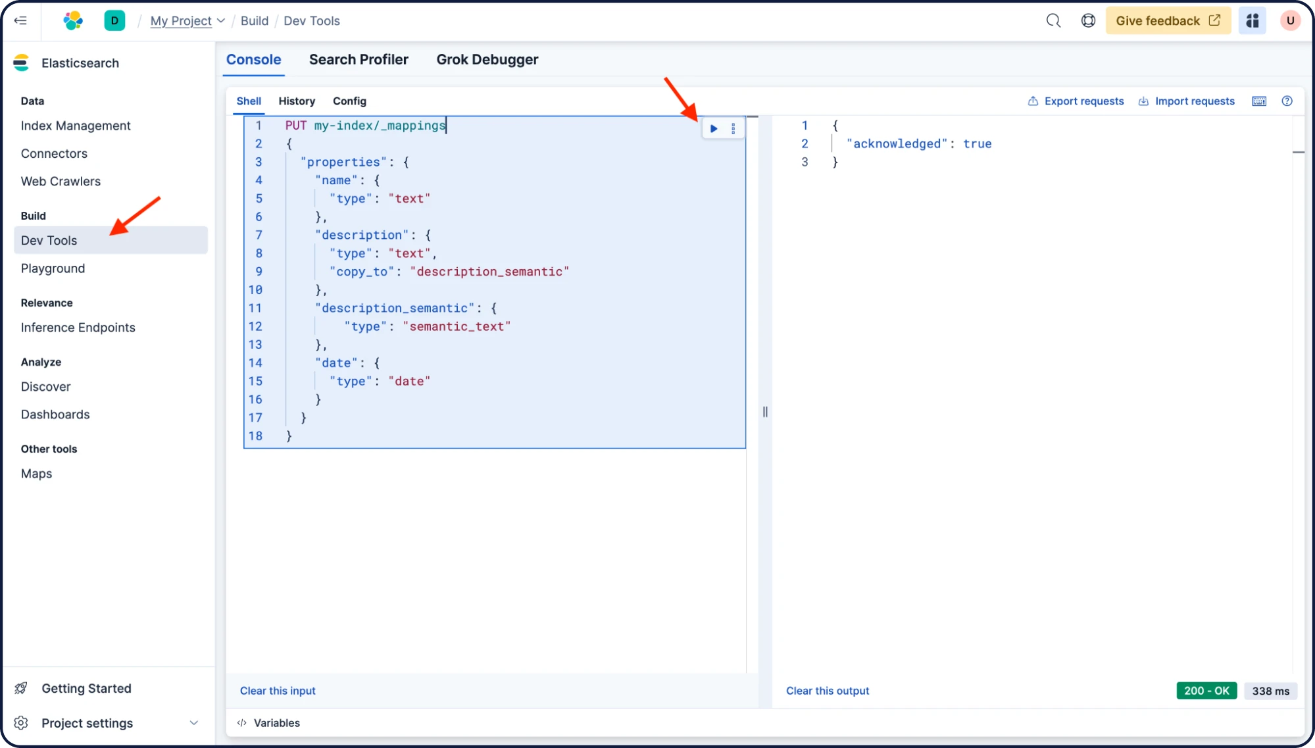Open Connectors in sidebar

tap(54, 153)
